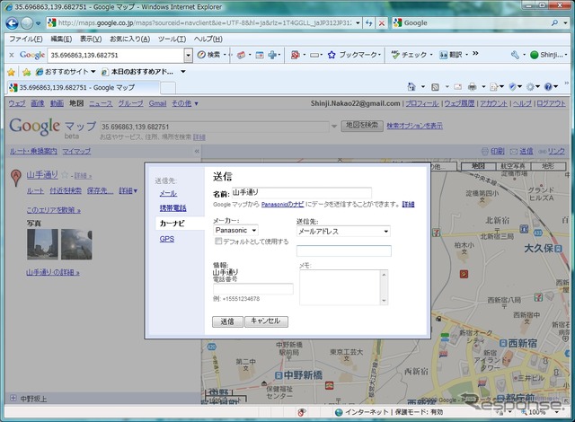
Task: Click second 山手通り photo thumbnail
Action: coord(76,244)
